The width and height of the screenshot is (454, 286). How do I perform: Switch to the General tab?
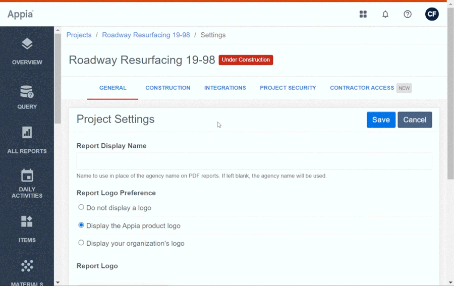point(112,88)
